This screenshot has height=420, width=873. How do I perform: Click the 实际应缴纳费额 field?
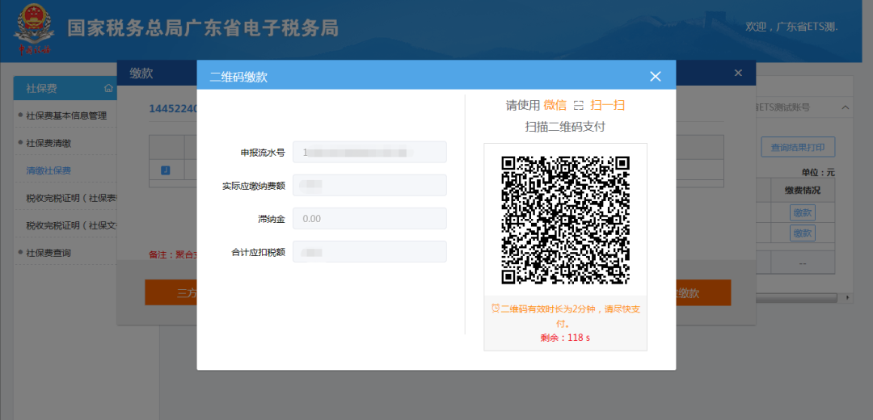pos(369,185)
